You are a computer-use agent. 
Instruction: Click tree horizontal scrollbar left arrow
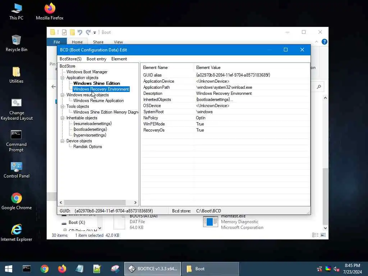click(61, 203)
